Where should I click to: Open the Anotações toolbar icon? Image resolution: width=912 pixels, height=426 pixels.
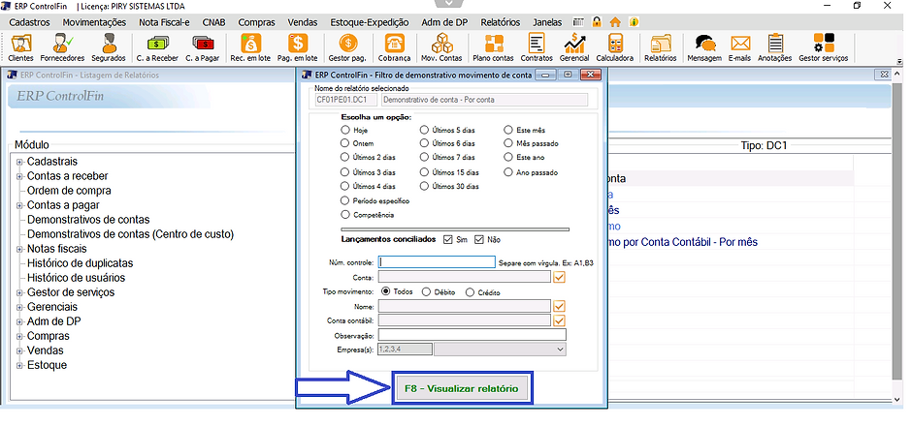(775, 47)
